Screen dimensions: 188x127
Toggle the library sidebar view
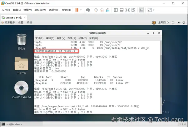click(116, 10)
